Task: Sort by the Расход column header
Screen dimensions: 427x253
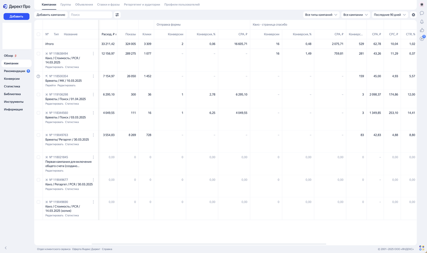Action: tap(109, 34)
